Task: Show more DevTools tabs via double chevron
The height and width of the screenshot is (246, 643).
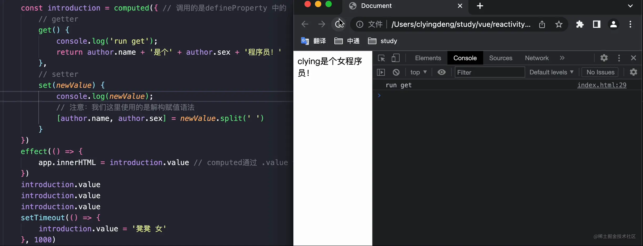Action: (x=562, y=58)
